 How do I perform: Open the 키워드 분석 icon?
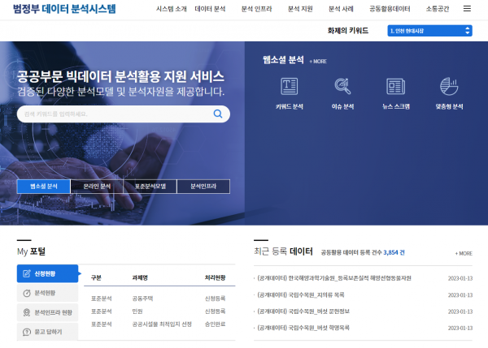coord(289,85)
